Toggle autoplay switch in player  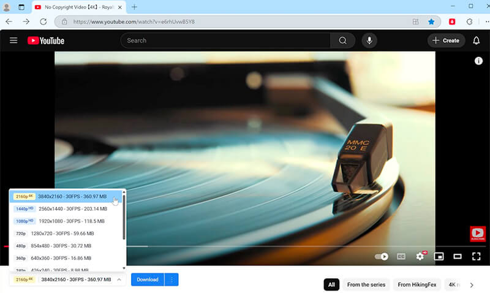tap(381, 256)
